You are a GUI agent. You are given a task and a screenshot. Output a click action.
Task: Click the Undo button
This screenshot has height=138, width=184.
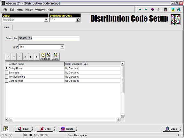(x=45, y=129)
